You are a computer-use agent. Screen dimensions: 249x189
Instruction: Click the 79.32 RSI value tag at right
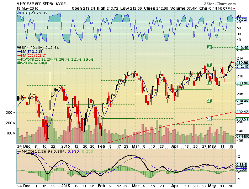[241, 19]
